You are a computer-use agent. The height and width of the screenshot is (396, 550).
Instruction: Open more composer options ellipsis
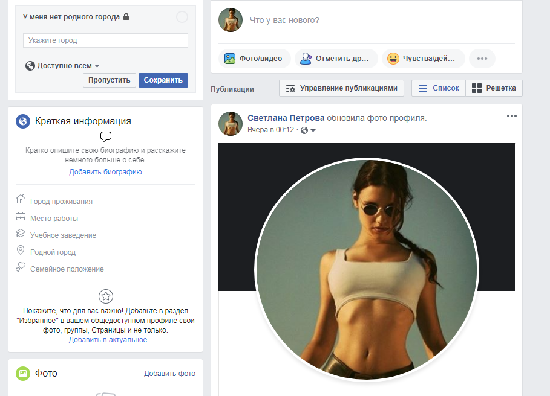point(482,59)
